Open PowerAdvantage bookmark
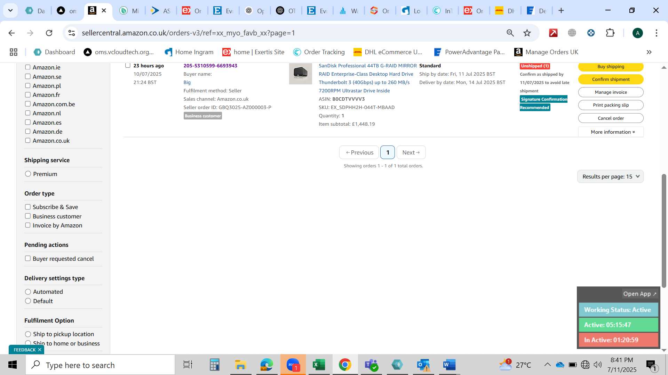 (469, 52)
